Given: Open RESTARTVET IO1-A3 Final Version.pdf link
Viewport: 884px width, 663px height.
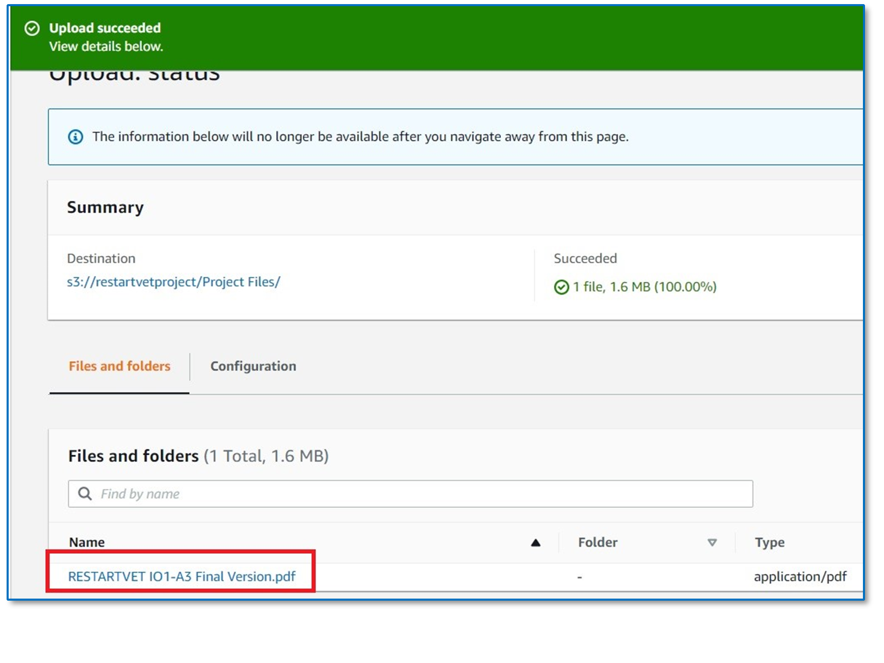Looking at the screenshot, I should (182, 576).
